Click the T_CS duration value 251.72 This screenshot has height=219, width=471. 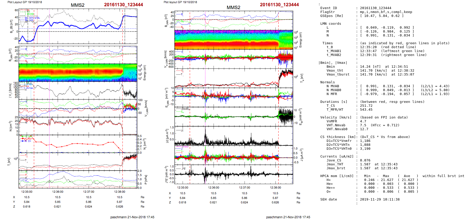tap(366, 106)
